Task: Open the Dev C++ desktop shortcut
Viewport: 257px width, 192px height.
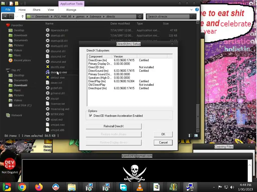Action: point(10,165)
